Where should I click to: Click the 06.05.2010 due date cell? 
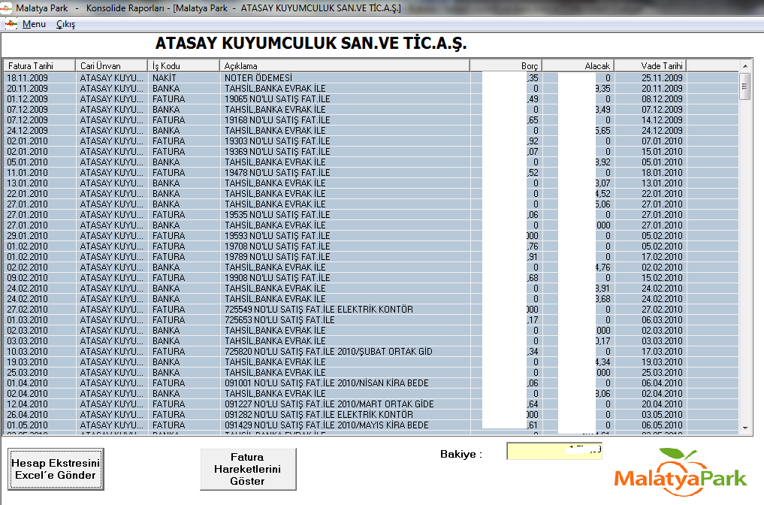point(650,425)
